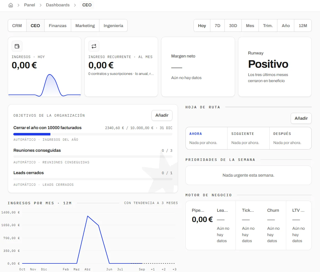This screenshot has width=320, height=272.
Task: Click the LTV ... metric in Motor de Negocio
Action: [299, 226]
